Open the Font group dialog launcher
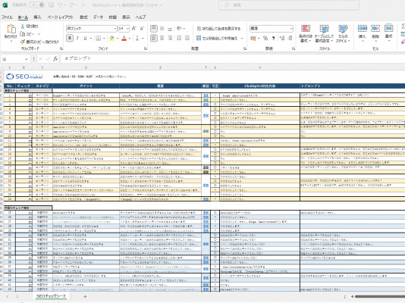Image resolution: width=405 pixels, height=303 pixels. point(146,48)
